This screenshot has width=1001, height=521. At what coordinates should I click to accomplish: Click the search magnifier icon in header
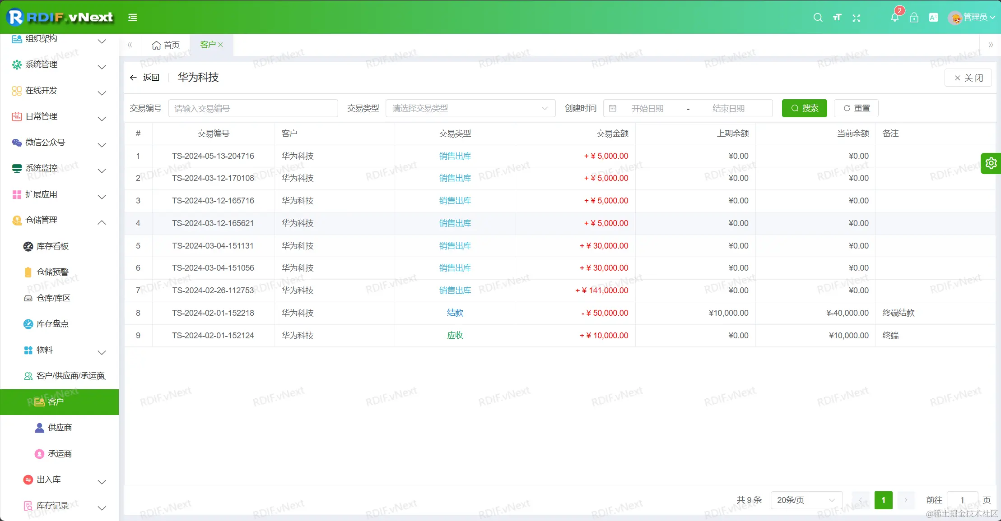[818, 18]
